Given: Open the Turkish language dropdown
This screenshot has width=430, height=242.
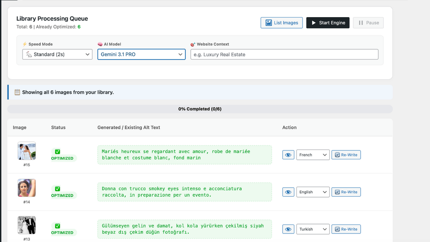Looking at the screenshot, I should (313, 229).
